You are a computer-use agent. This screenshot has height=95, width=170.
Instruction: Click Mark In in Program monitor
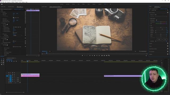coord(85,56)
